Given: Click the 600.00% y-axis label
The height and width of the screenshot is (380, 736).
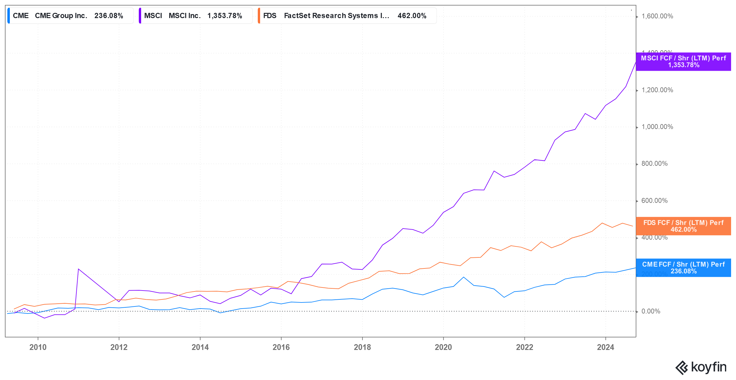Looking at the screenshot, I should click(x=655, y=201).
